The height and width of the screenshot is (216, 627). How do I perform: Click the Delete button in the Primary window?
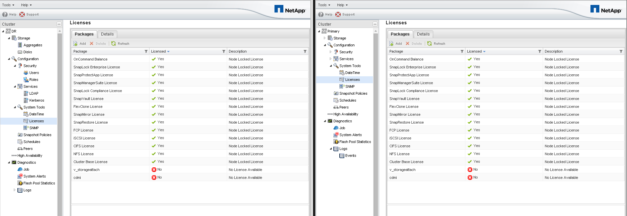[414, 43]
